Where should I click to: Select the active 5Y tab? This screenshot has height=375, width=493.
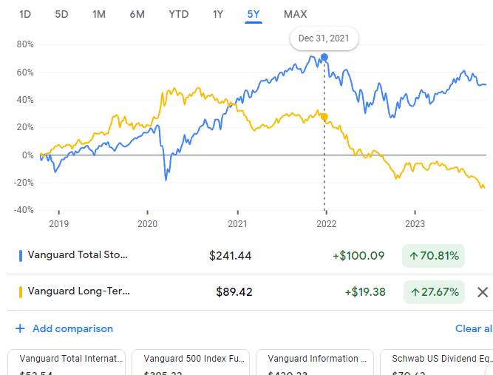click(254, 14)
